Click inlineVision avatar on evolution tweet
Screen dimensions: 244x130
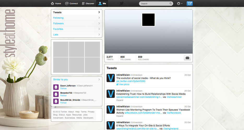(x=111, y=78)
